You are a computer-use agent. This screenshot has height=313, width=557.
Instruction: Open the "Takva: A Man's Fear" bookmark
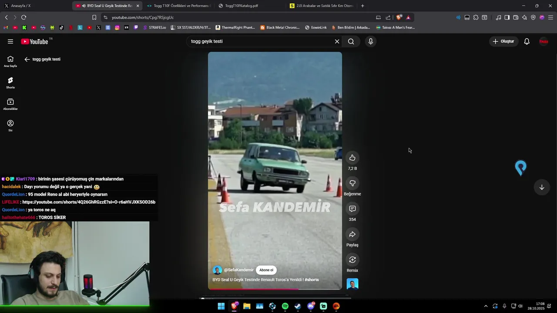[x=396, y=27]
